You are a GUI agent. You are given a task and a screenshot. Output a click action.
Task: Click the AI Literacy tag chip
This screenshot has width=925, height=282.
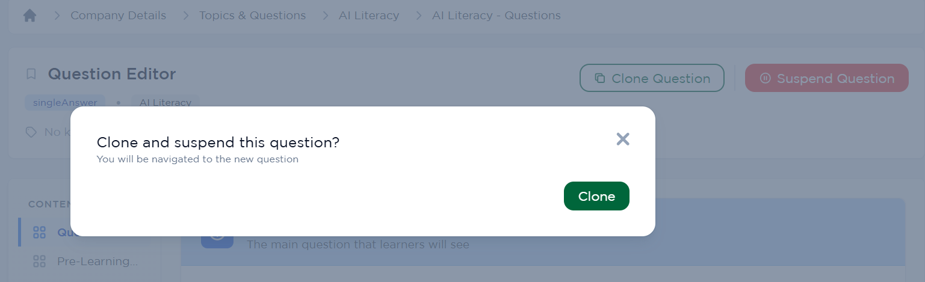[x=166, y=102]
